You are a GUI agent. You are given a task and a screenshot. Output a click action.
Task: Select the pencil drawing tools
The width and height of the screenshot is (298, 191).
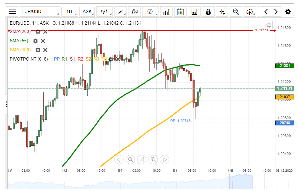[120, 12]
